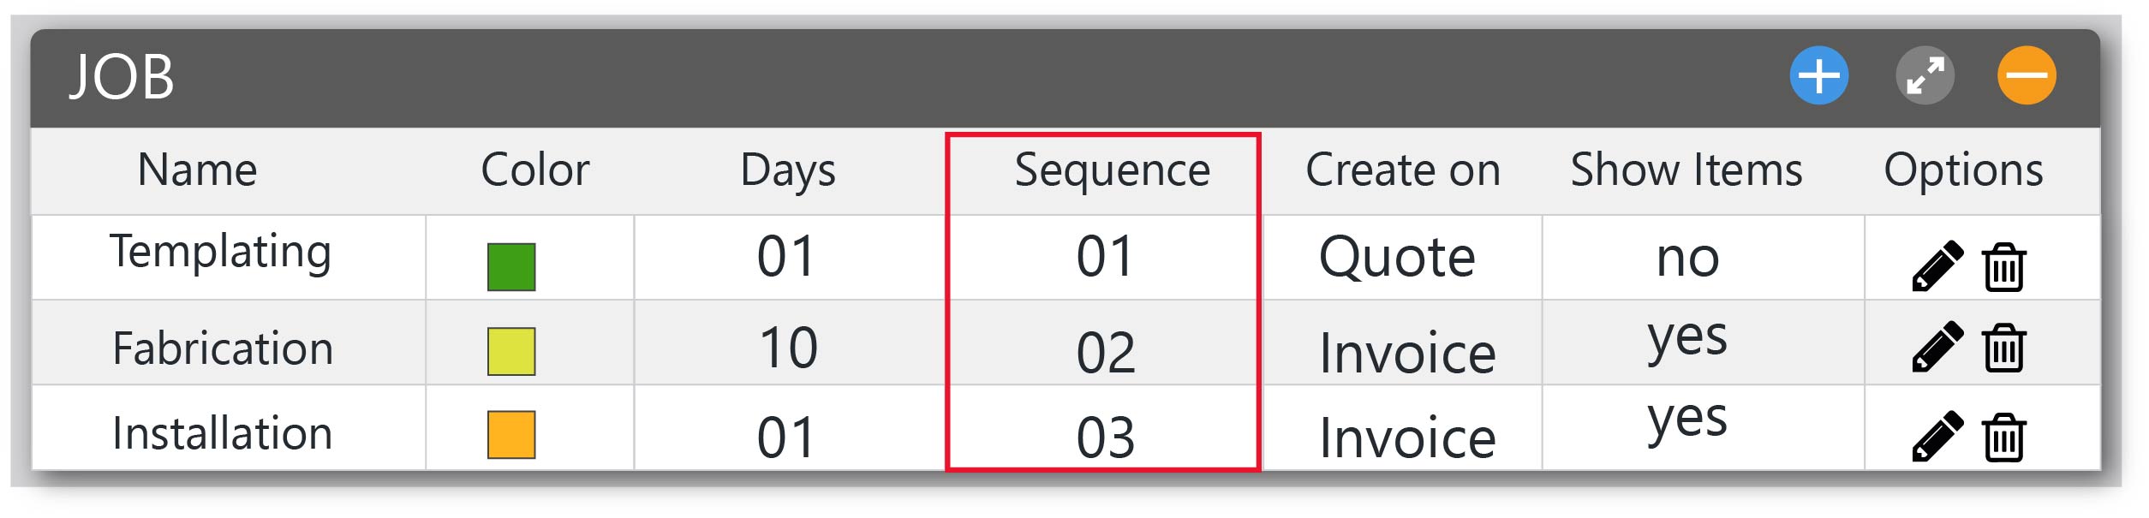Edit the Fabrication row with pencil icon
The image size is (2149, 518).
pyautogui.click(x=1937, y=347)
